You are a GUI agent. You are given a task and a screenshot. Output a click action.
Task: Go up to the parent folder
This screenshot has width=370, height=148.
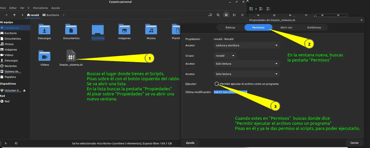[x=14, y=15]
